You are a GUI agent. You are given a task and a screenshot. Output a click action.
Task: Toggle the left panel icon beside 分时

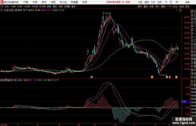click(x=2, y=6)
